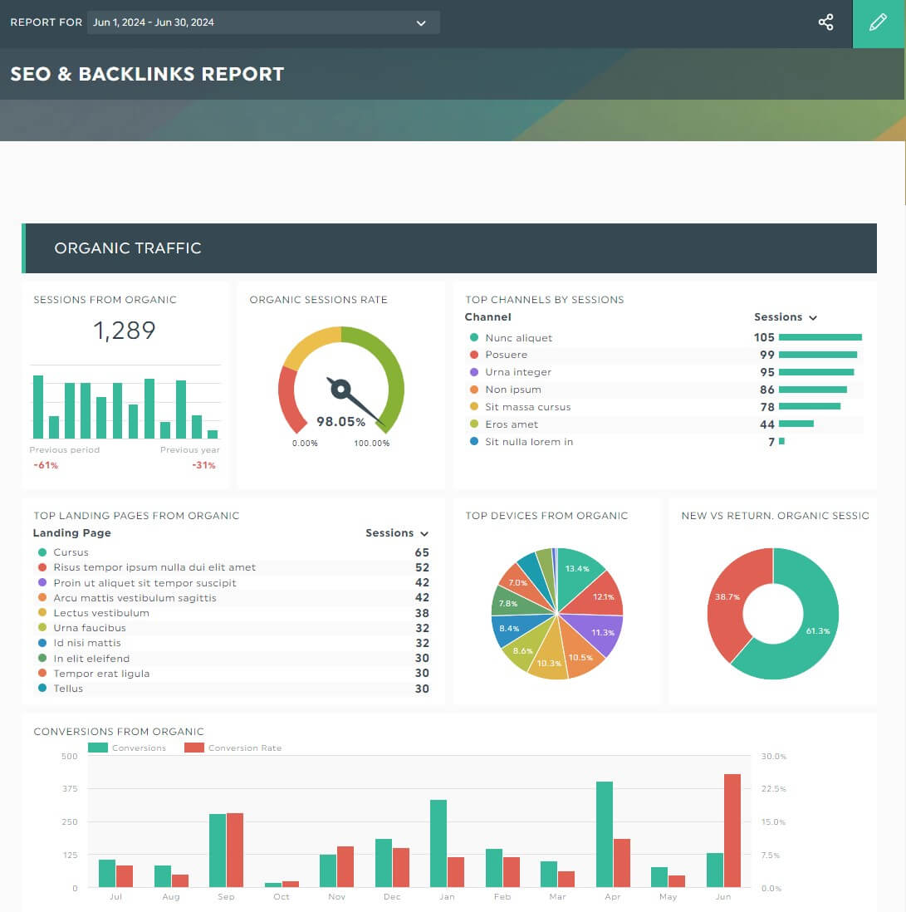Click the Conversions legend swatch
The image size is (906, 912).
point(98,748)
